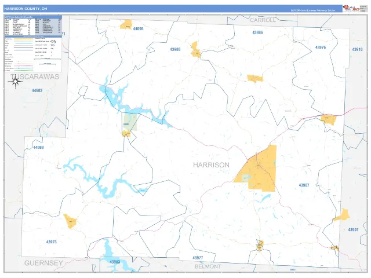
Task: Click the orange town area above 43973
Action: pyautogui.click(x=71, y=221)
